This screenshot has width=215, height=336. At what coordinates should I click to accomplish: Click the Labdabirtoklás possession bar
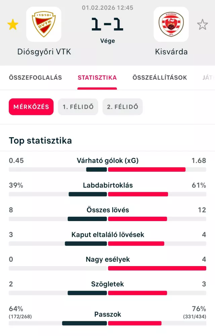(107, 194)
